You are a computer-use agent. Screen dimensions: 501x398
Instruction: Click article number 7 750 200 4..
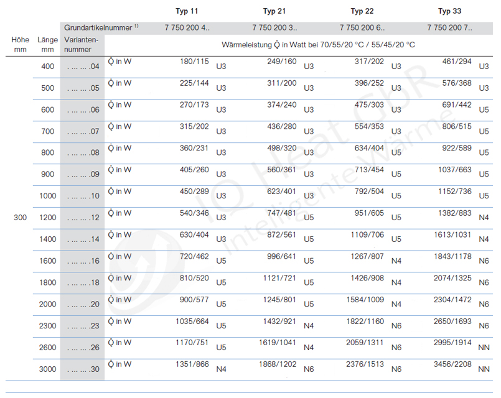(x=187, y=28)
